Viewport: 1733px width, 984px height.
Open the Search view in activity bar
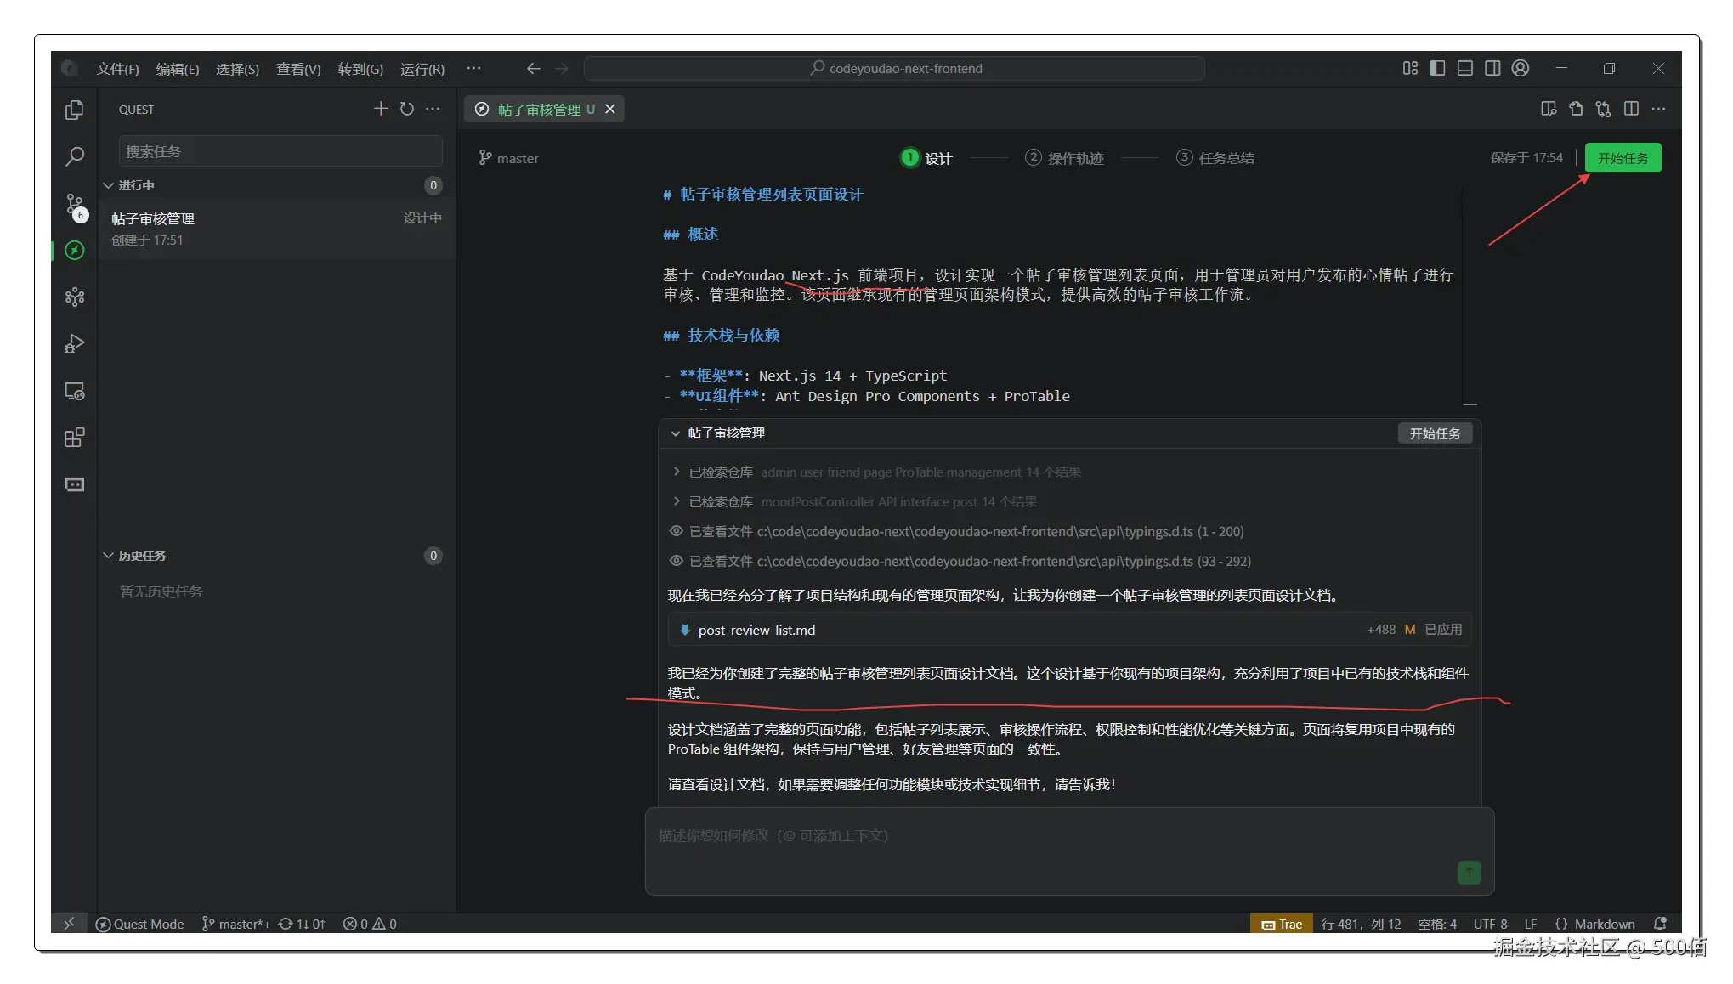[74, 156]
